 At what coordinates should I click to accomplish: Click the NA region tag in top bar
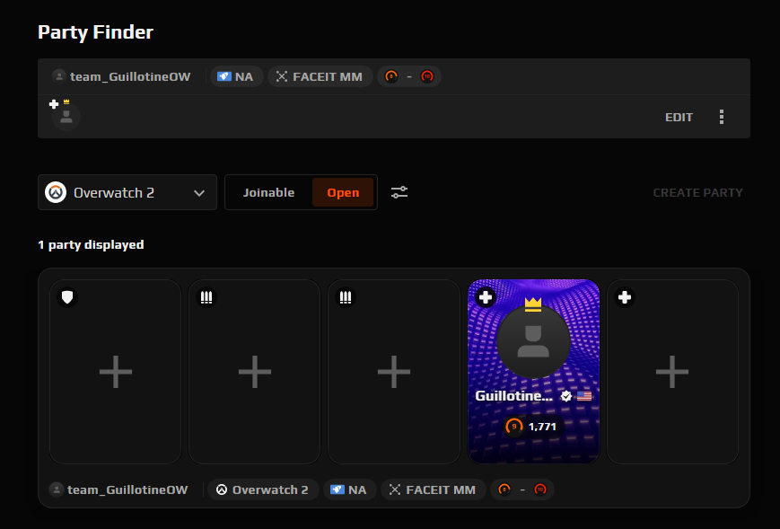tap(236, 76)
